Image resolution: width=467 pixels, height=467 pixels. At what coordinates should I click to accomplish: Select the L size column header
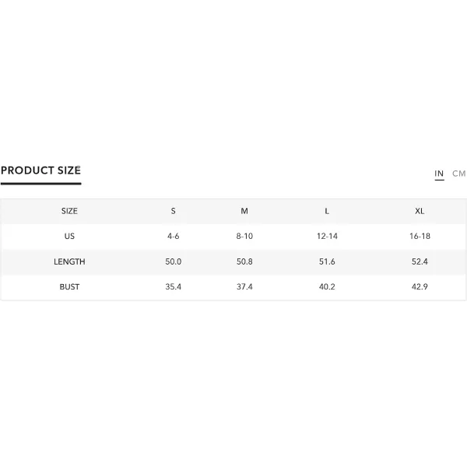click(327, 211)
